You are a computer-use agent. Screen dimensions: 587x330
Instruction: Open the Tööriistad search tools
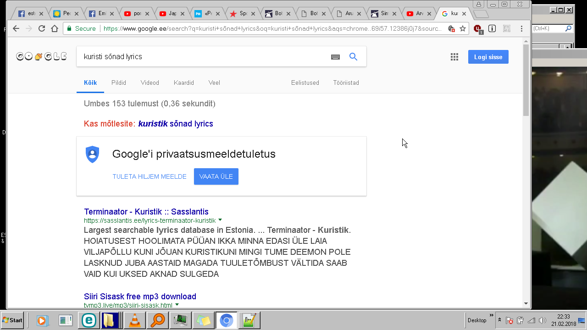coord(346,83)
